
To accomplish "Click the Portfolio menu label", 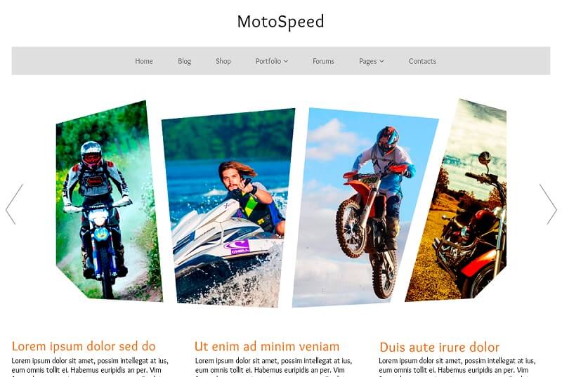I will [x=268, y=61].
